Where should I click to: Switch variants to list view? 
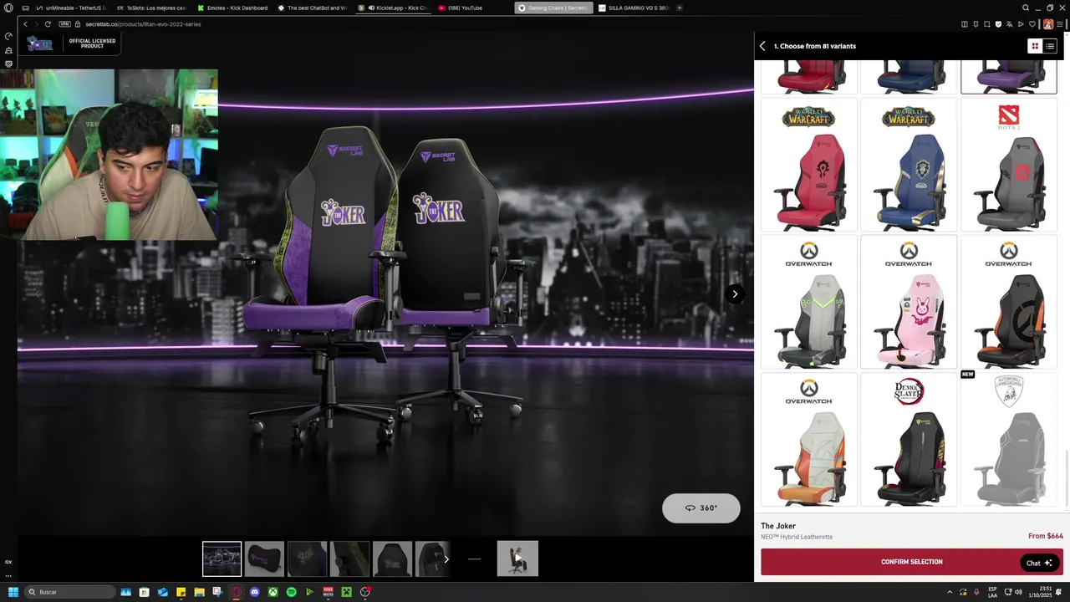[1050, 46]
